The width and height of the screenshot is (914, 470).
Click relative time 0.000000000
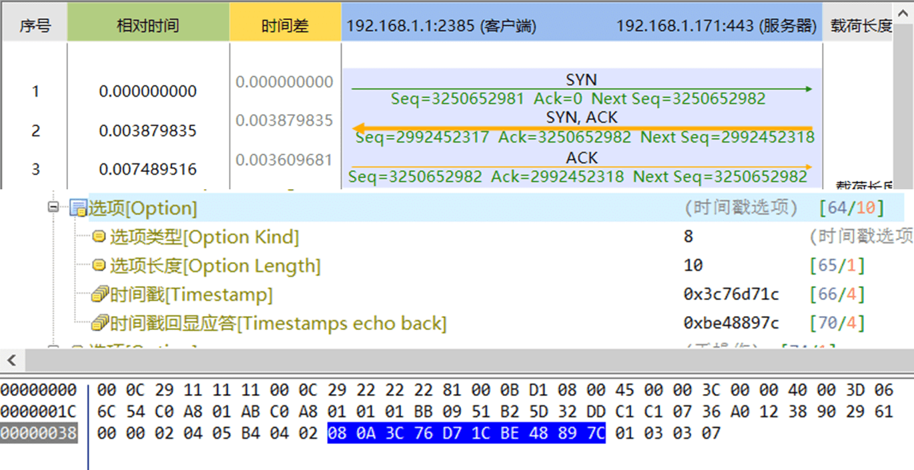click(x=148, y=91)
